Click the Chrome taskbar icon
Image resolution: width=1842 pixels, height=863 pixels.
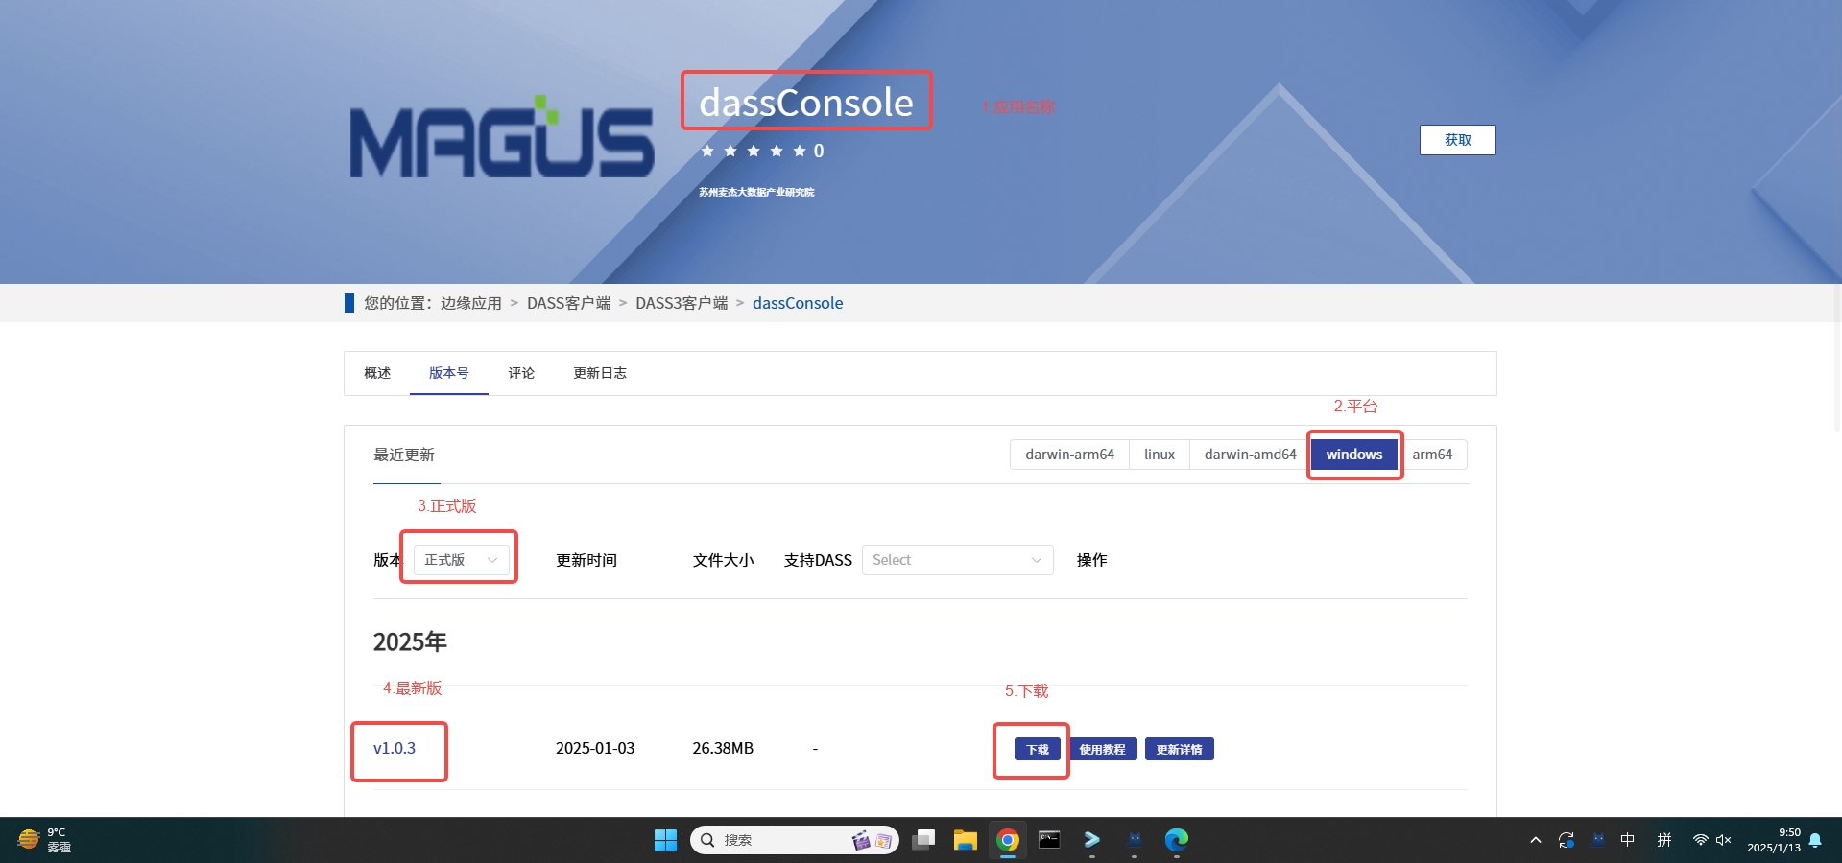pyautogui.click(x=1008, y=840)
